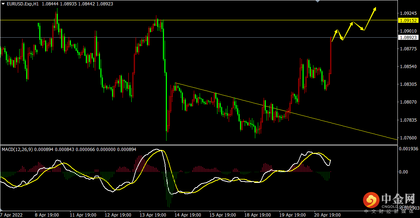Click the 1.09245 price scale value
This screenshot has width=420, height=218.
[408, 13]
